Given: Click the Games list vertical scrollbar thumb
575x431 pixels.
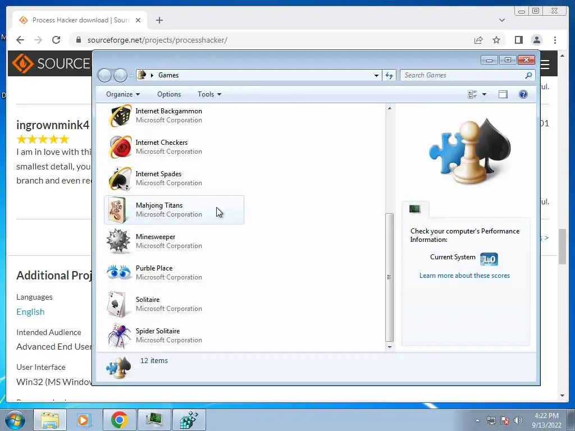Looking at the screenshot, I should (390, 277).
